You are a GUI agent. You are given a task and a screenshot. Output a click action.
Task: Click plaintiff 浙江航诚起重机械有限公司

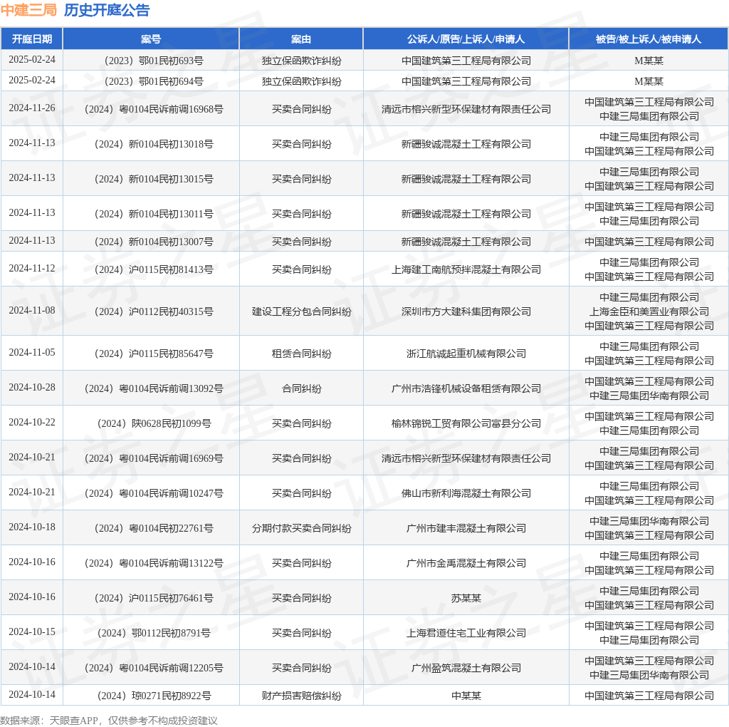pyautogui.click(x=466, y=354)
